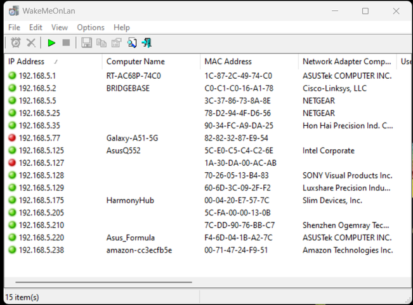Image resolution: width=413 pixels, height=305 pixels.
Task: Click the green status icon for 192.168.5.2
Action: (12, 88)
